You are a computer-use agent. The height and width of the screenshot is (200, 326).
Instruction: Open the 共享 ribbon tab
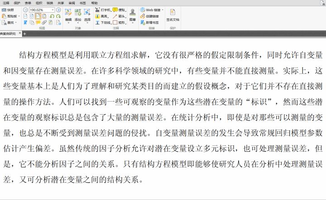click(61, 3)
